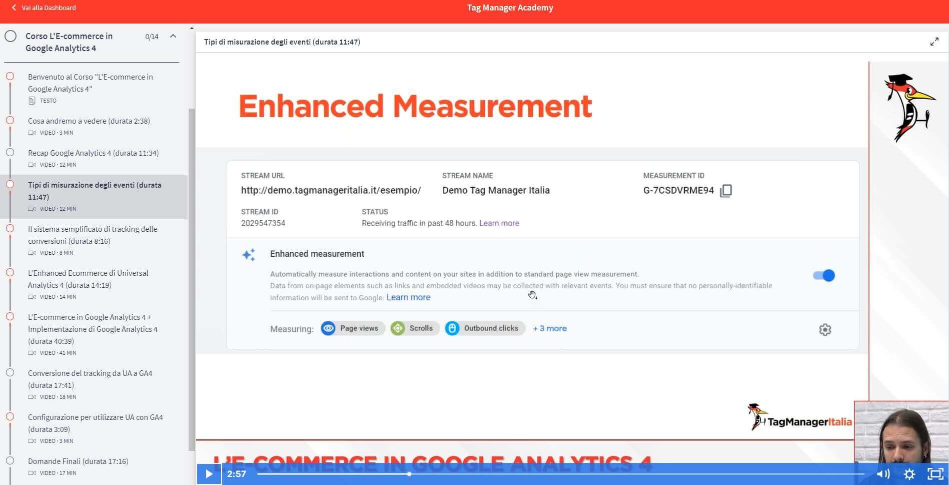Open Enhanced measurement settings gear
Screen dimensions: 949x485
(825, 329)
